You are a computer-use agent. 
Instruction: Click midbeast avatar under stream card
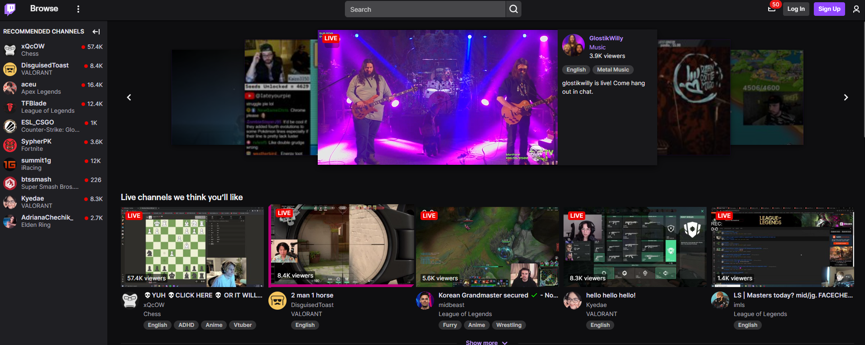[425, 301]
